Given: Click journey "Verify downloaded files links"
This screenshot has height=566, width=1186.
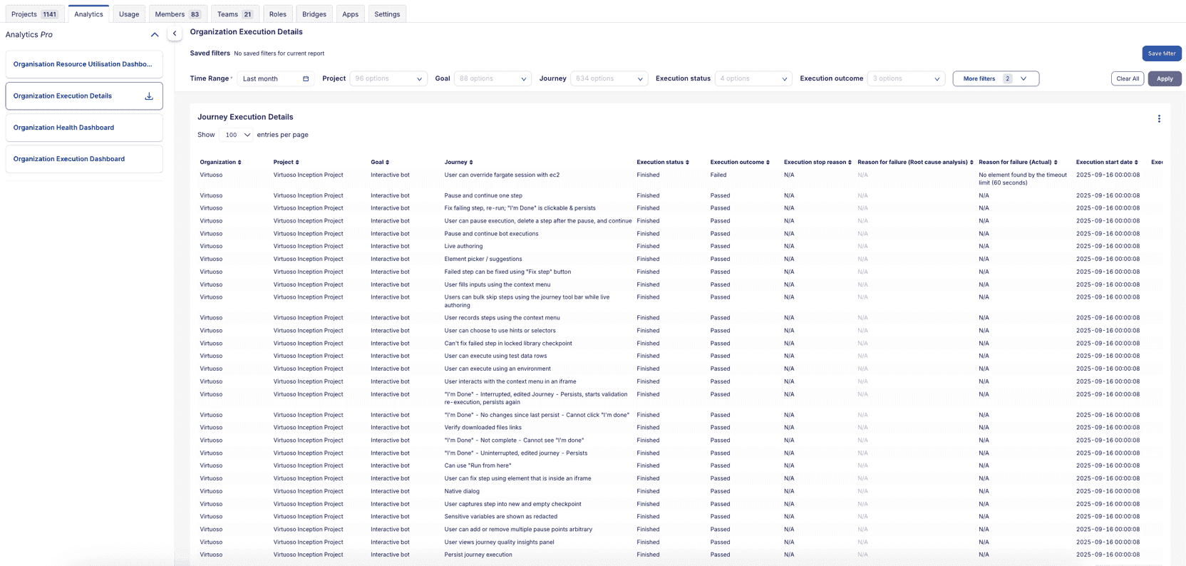Looking at the screenshot, I should 483,428.
